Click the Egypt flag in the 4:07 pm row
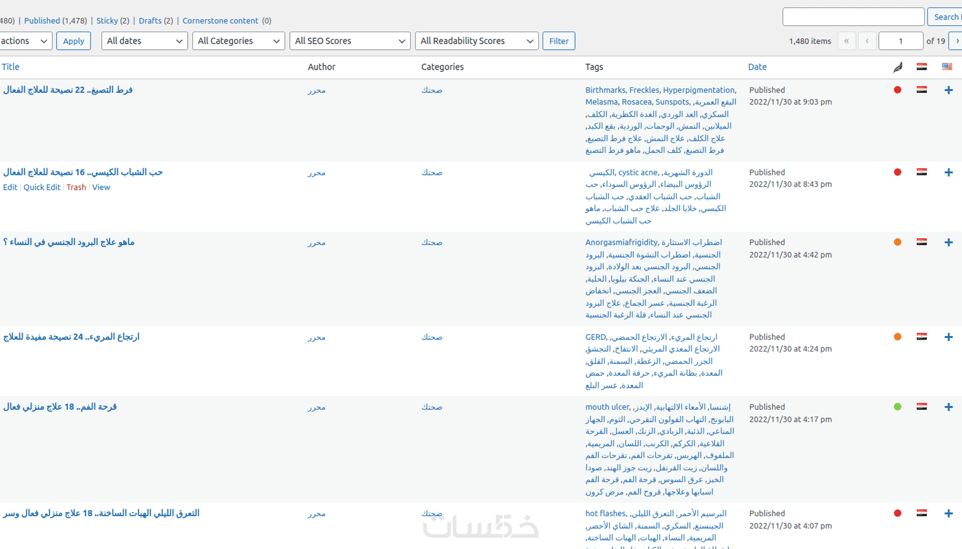 tap(922, 513)
